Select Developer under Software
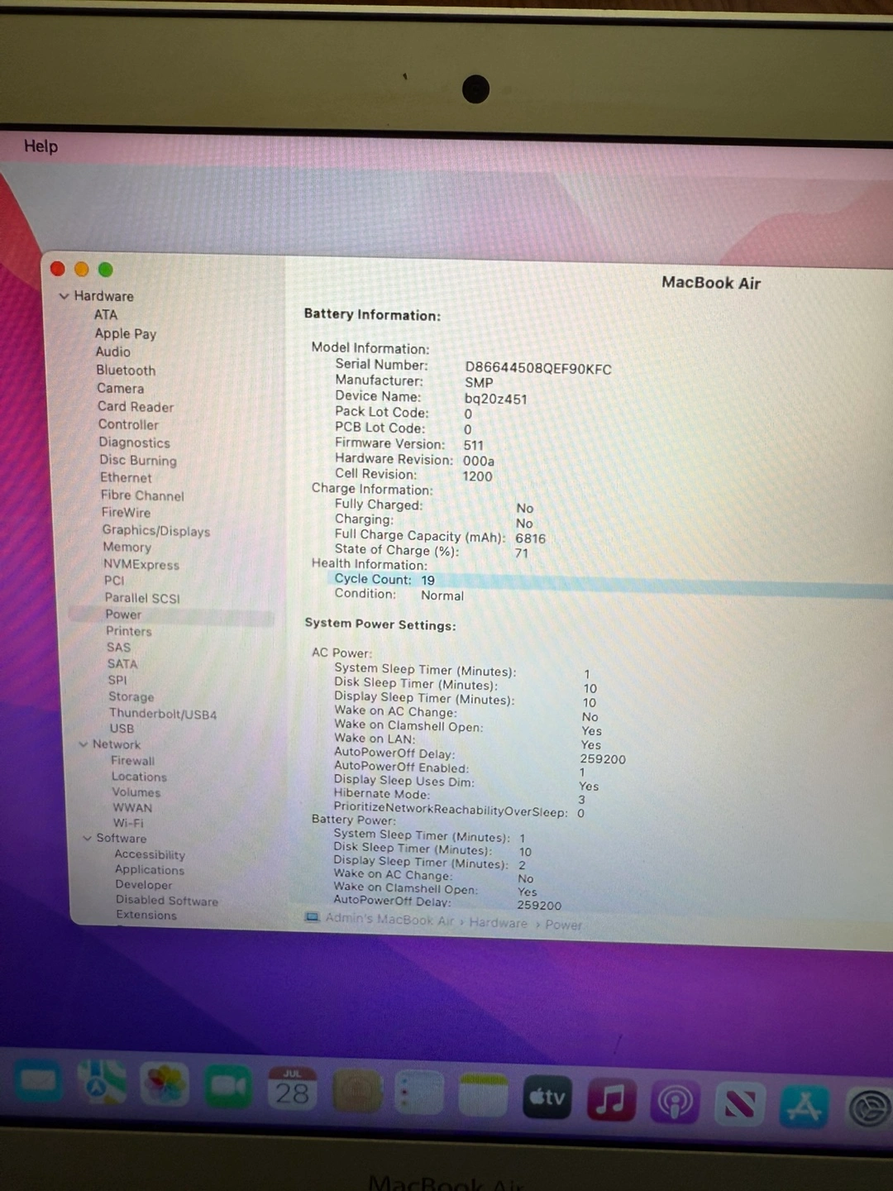Screen dimensions: 893x1191 (144, 885)
